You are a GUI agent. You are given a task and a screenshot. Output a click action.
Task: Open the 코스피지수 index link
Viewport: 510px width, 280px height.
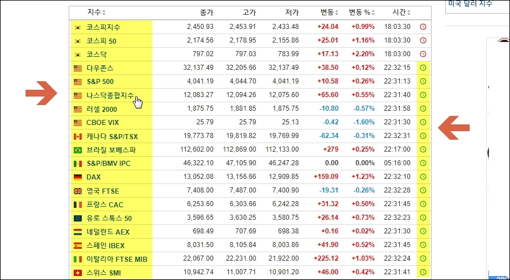[x=103, y=27]
